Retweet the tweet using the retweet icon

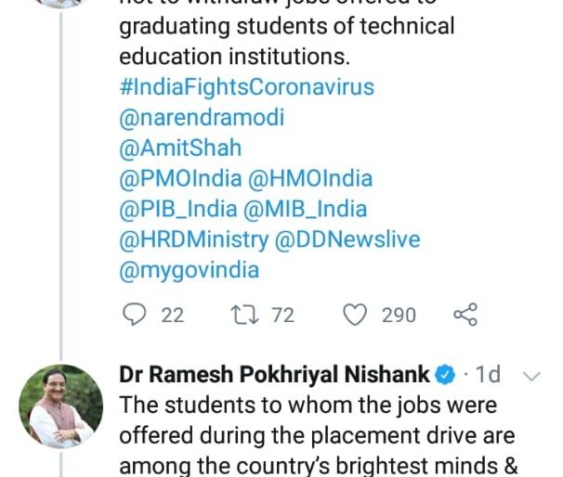(242, 316)
